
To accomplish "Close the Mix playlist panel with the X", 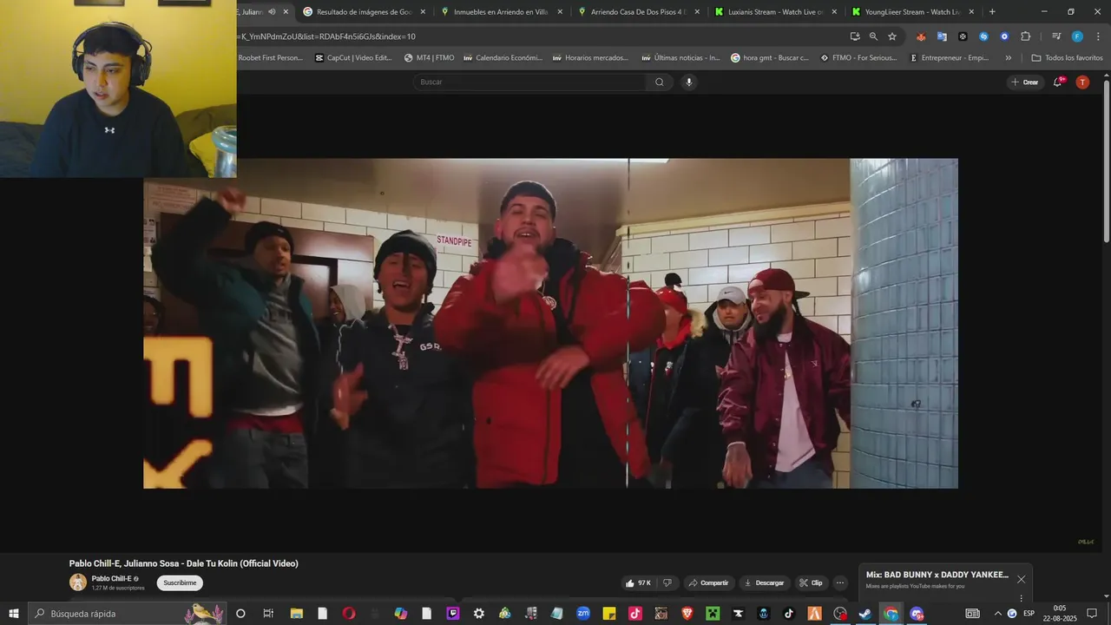I will click(x=1021, y=579).
